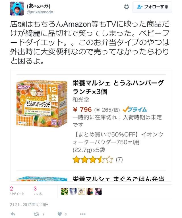Open the tweet author's profile avatar
The image size is (182, 218).
pos(17,9)
